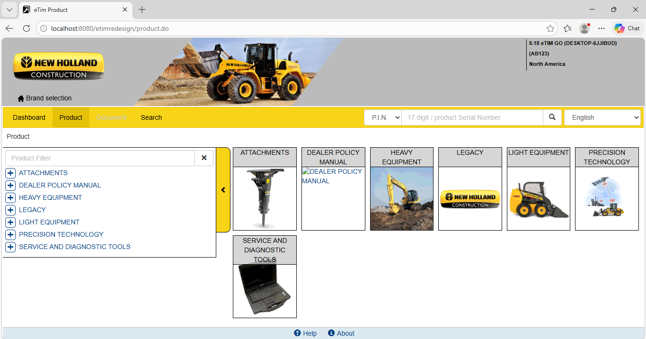Click the Brand selection home icon
Screen dimensions: 646x339
click(21, 98)
